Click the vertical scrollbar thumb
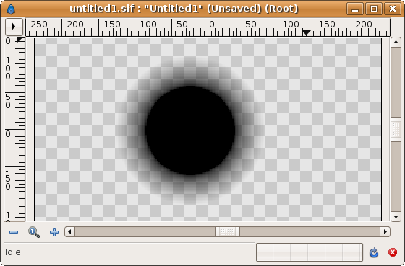 click(396, 129)
